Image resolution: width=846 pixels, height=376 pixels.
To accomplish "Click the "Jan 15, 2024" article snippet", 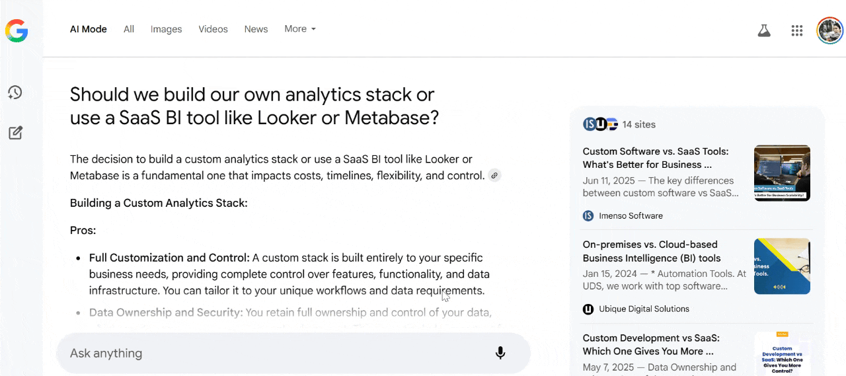I will [x=664, y=280].
